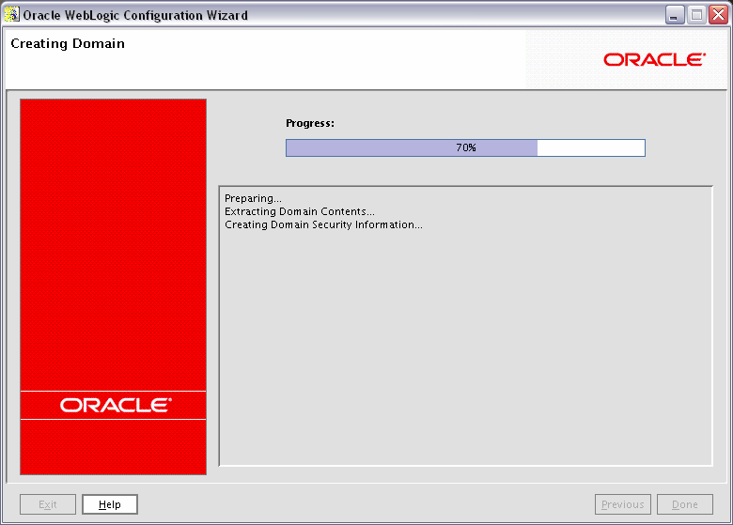Click the 'Preparing...' log line

pyautogui.click(x=253, y=198)
